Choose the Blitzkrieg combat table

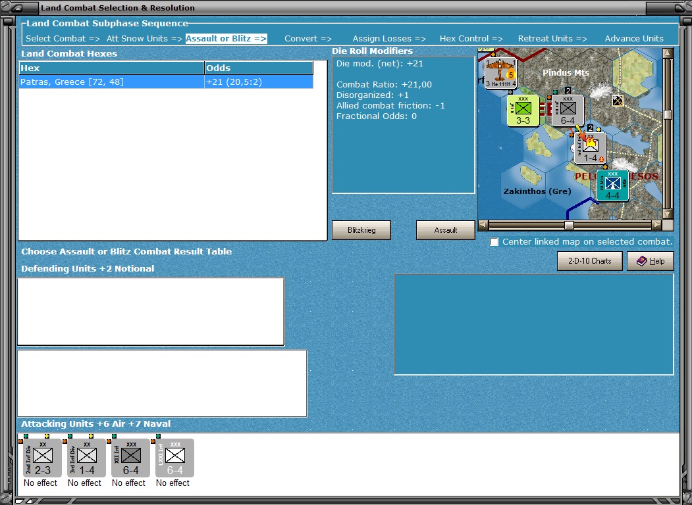click(361, 230)
